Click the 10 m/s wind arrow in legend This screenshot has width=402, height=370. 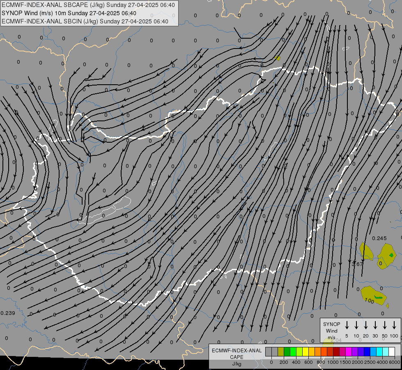click(x=356, y=325)
